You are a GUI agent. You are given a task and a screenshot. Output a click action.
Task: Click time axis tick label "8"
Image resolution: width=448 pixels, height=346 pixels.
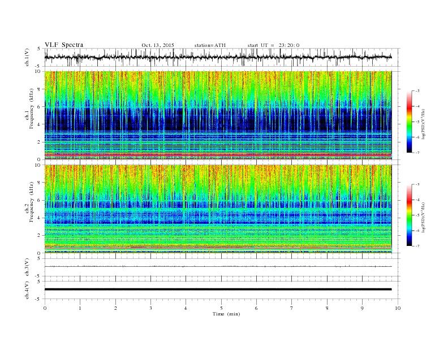click(x=327, y=308)
